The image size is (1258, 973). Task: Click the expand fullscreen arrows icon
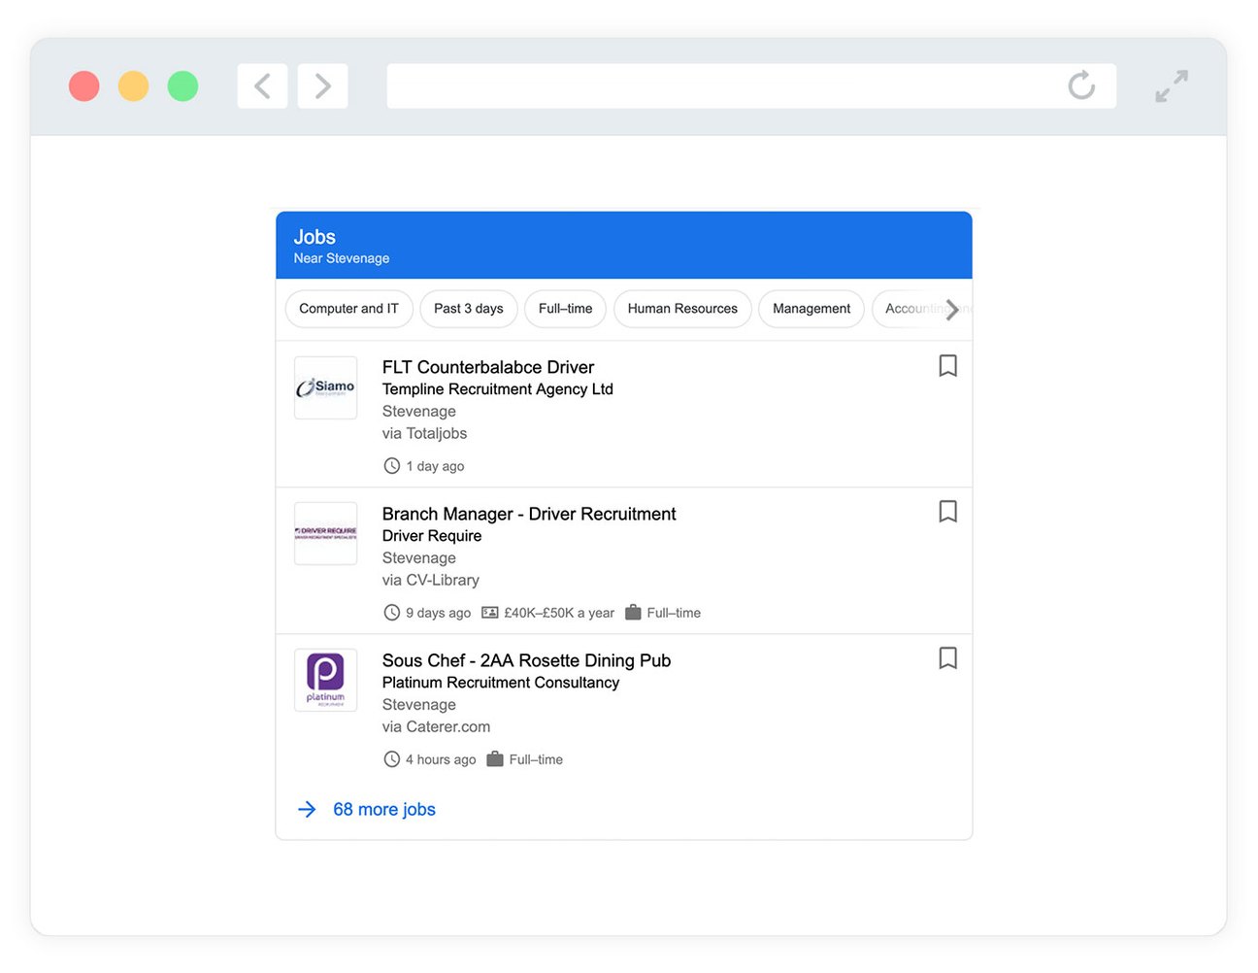(1172, 85)
